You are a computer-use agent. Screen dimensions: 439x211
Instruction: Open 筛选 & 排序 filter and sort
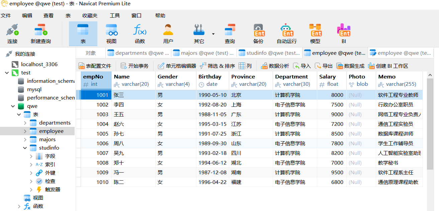tap(217, 66)
